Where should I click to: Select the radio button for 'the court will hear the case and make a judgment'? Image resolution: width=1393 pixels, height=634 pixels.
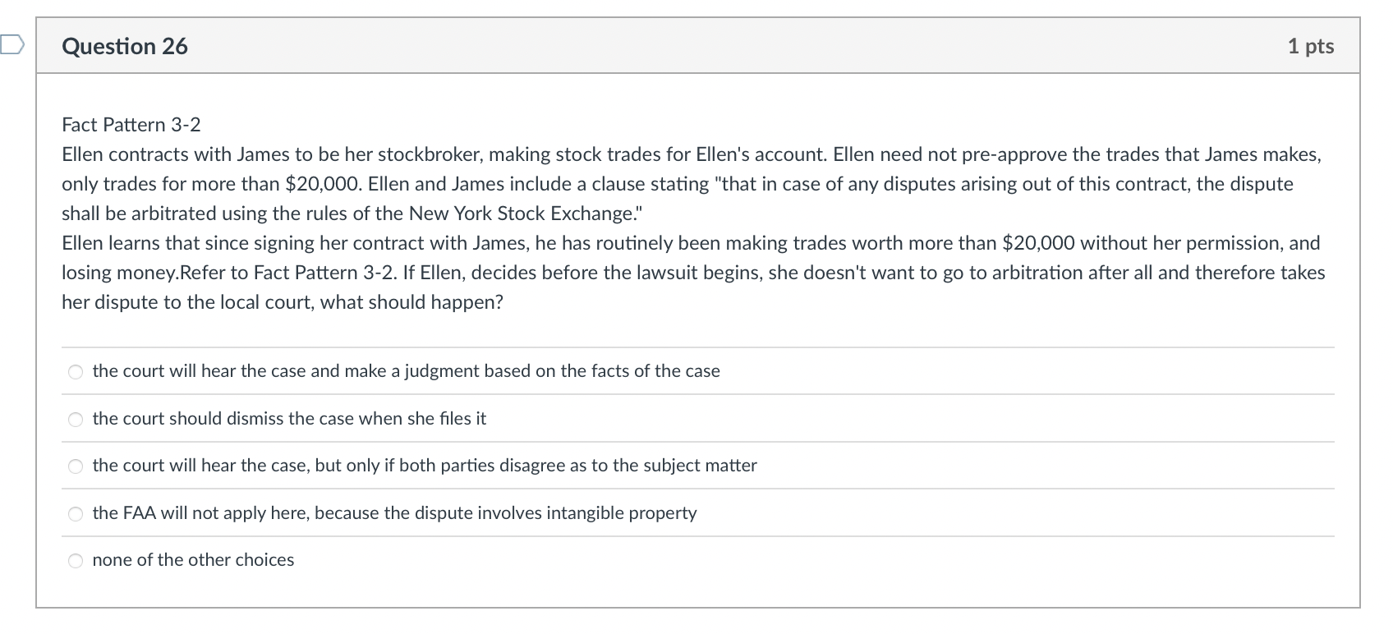point(75,372)
